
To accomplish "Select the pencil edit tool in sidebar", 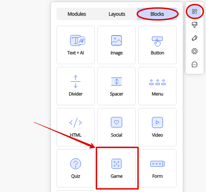I will tap(195, 38).
